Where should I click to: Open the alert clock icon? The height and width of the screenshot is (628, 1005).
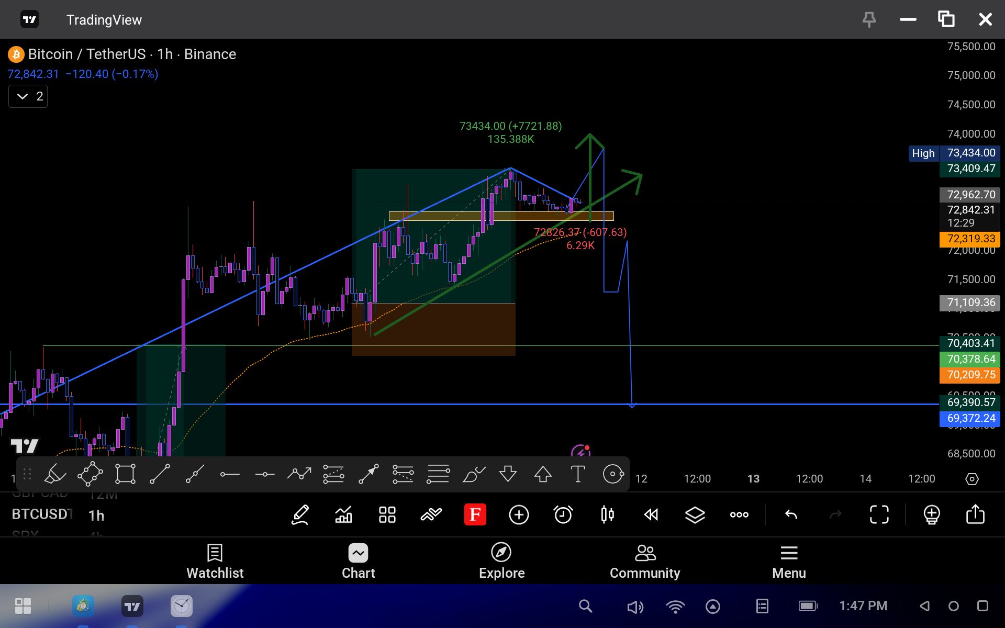coord(563,515)
